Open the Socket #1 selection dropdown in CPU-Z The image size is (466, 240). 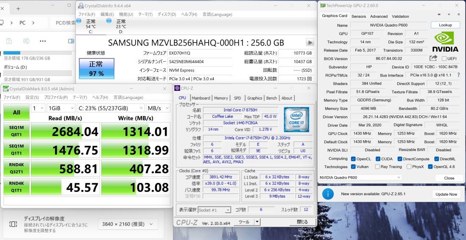point(214,210)
